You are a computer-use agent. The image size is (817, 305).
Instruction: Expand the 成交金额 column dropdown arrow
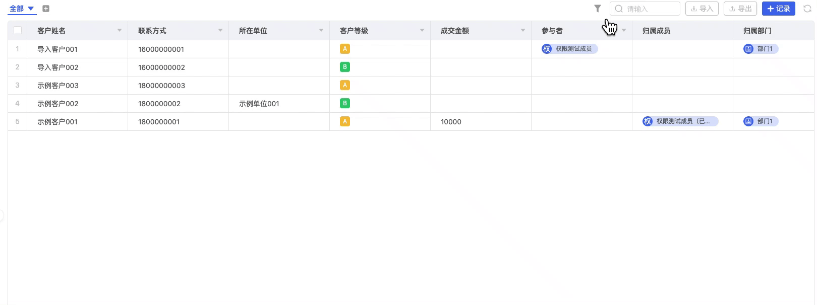pyautogui.click(x=523, y=30)
